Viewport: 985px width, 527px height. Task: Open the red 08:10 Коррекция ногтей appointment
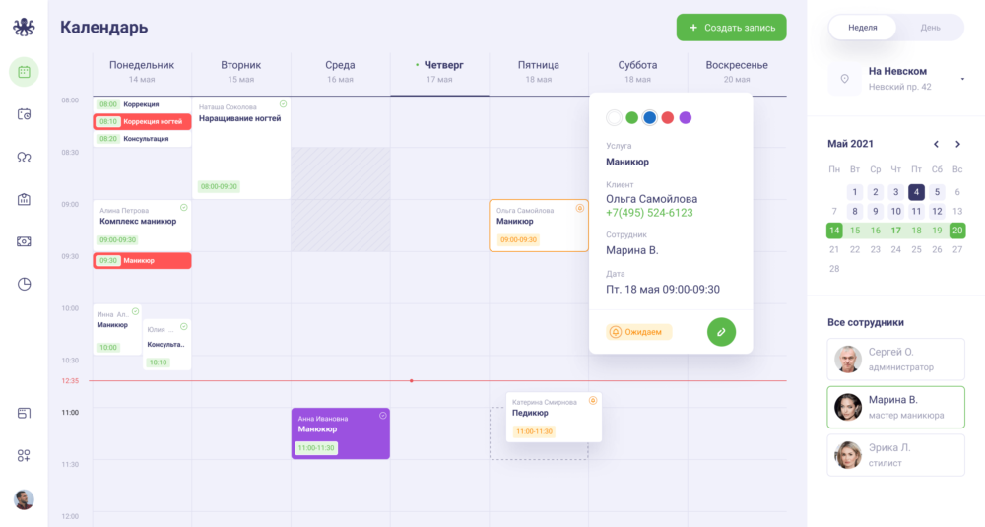(x=142, y=122)
